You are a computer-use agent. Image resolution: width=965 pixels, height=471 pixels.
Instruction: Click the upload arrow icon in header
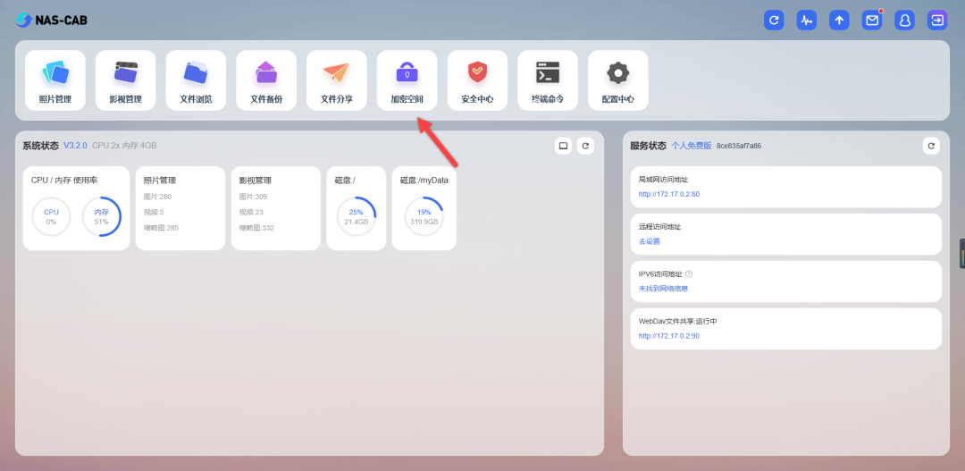point(839,20)
